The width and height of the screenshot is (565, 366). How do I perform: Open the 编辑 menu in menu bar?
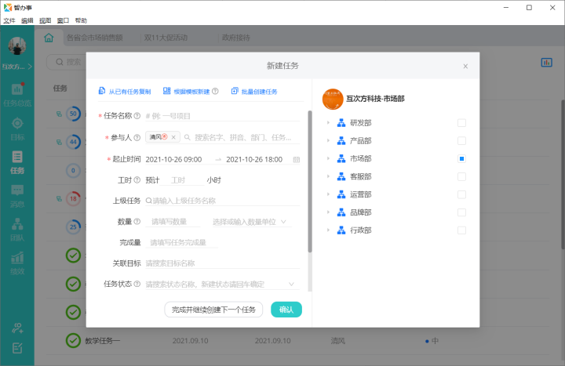pos(27,20)
